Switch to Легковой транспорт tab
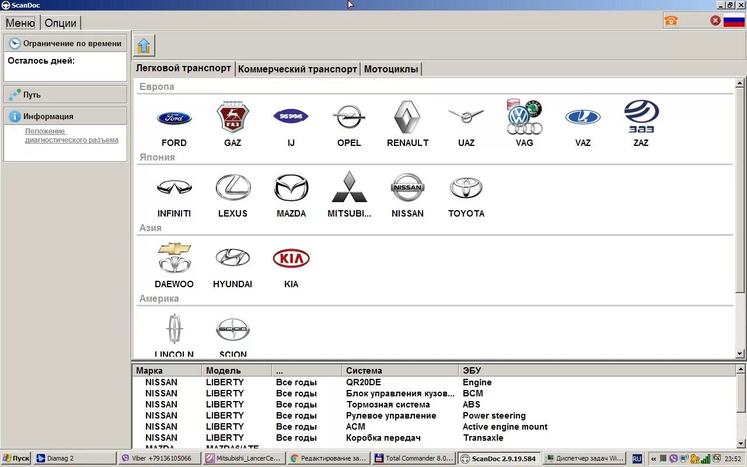This screenshot has height=467, width=747. coord(183,68)
